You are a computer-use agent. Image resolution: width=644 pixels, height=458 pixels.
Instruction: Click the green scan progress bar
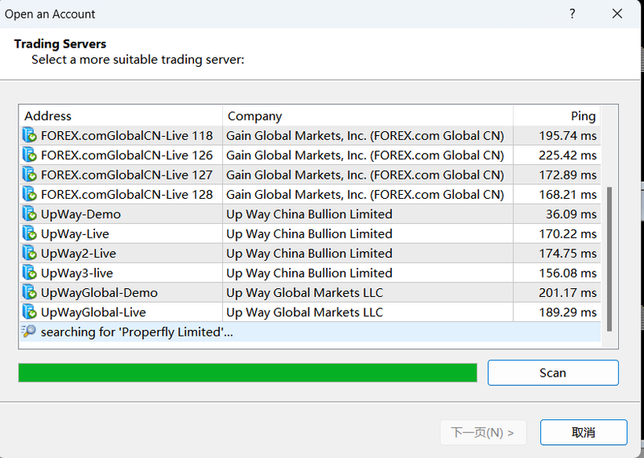(x=248, y=373)
